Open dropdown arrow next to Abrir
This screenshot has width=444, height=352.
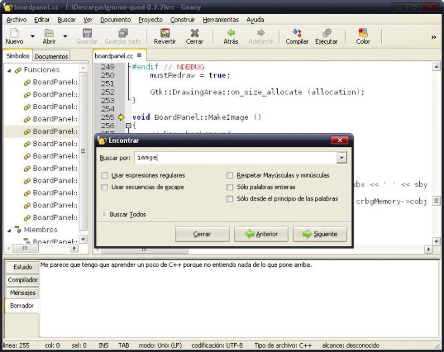tap(65, 36)
